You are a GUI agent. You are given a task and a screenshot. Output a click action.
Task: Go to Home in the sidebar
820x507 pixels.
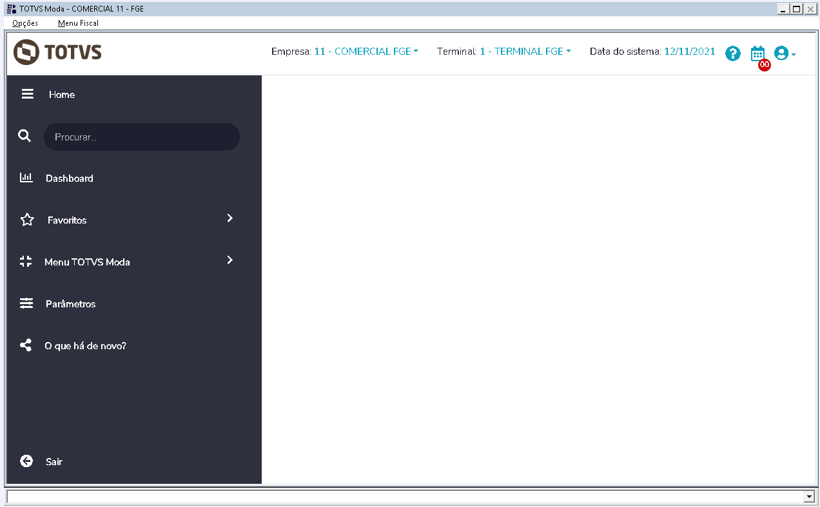[x=62, y=95]
